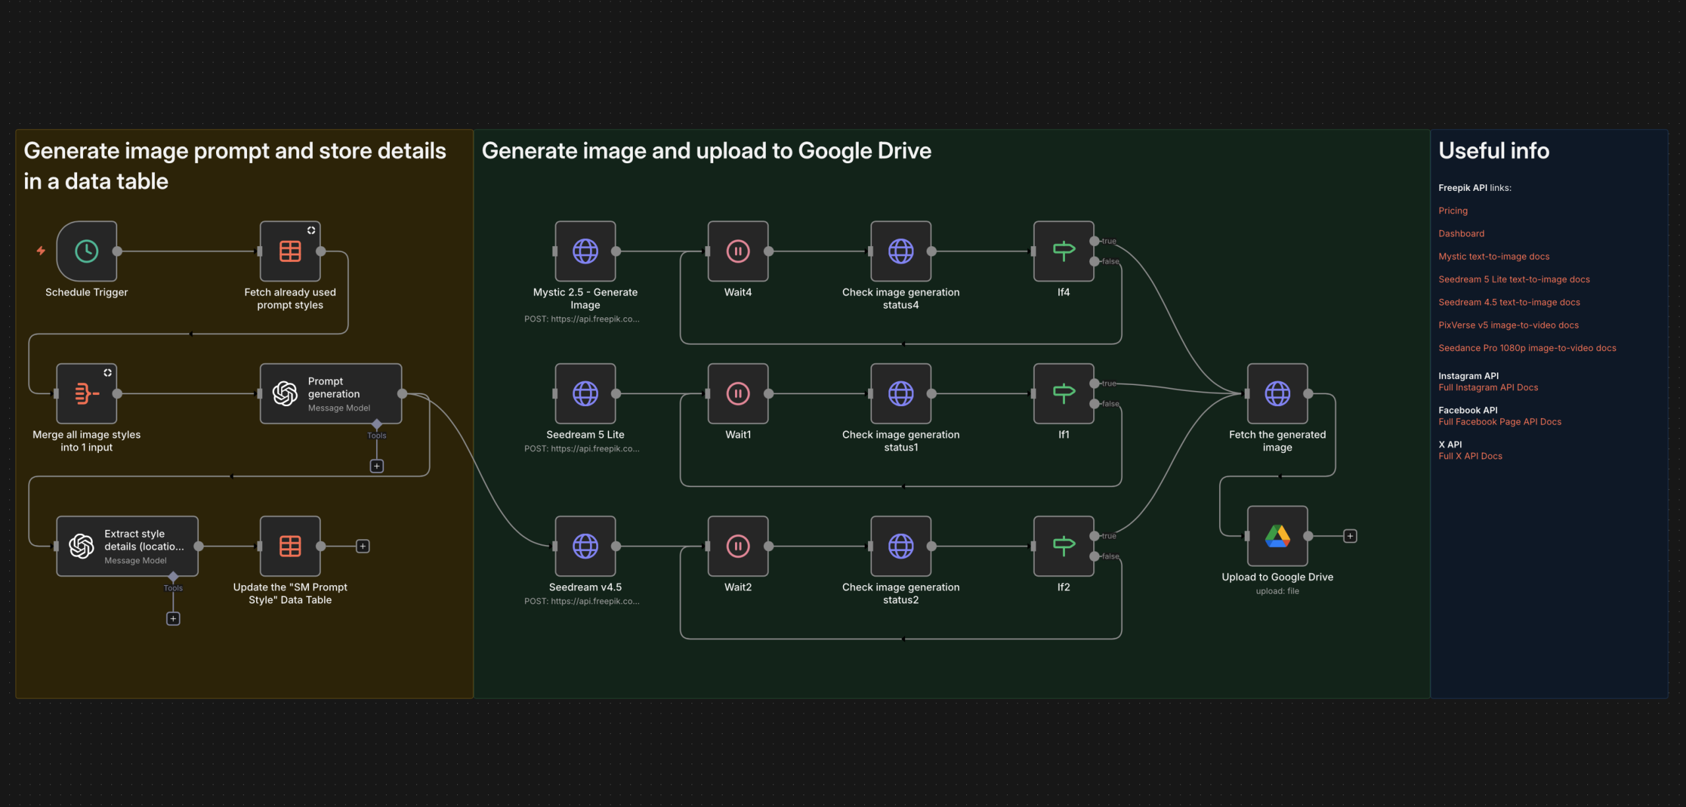Open the Extract style details node
1686x807 pixels.
127,545
